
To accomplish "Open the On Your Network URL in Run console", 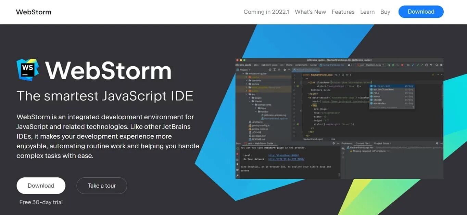I will click(x=286, y=159).
